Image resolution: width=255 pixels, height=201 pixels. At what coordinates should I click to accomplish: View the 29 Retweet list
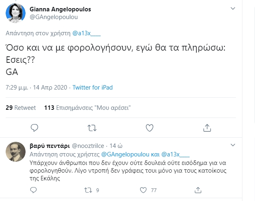click(21, 108)
